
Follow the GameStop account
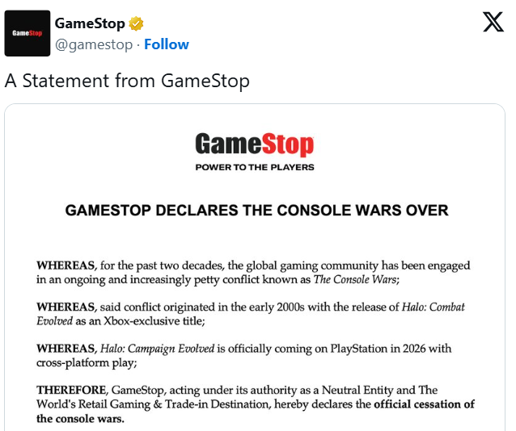pos(166,44)
